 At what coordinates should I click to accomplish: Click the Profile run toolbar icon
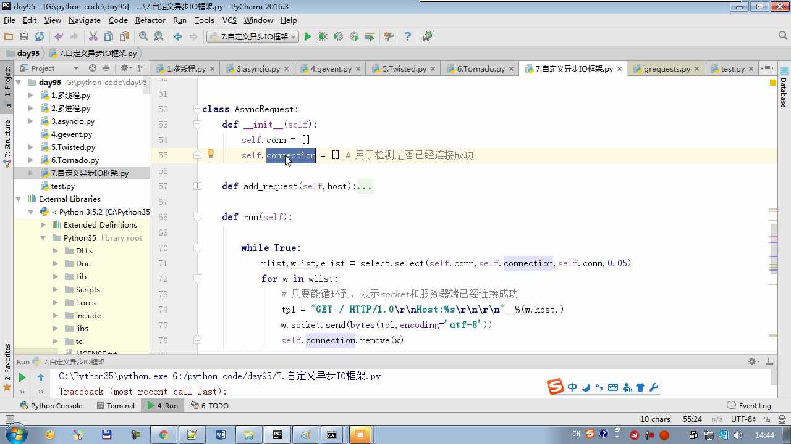click(x=354, y=37)
